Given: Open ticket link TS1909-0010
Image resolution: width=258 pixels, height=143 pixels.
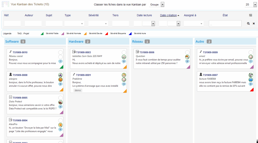Looking at the screenshot, I should pos(20,52).
